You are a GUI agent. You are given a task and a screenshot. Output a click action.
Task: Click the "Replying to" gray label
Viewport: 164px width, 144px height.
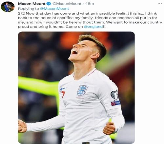click(x=29, y=9)
